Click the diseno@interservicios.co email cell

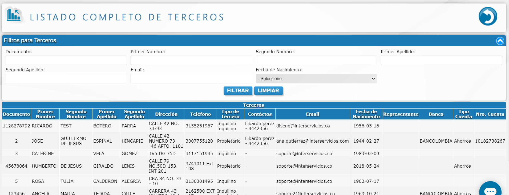tap(303, 126)
